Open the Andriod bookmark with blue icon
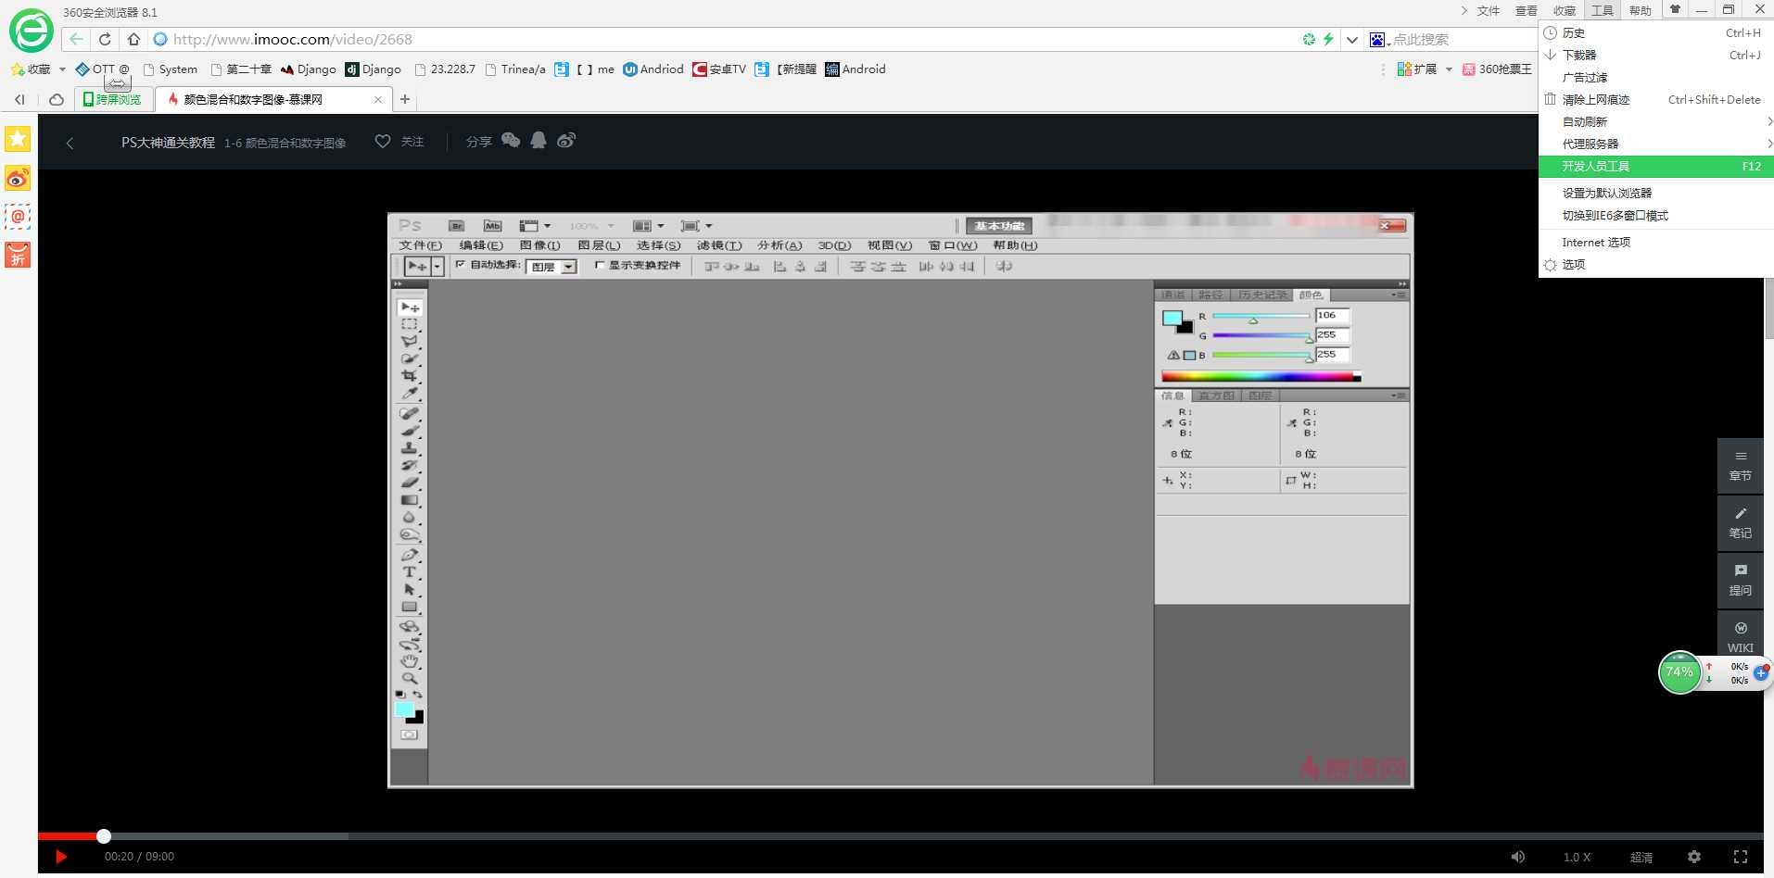This screenshot has width=1774, height=878. [653, 69]
